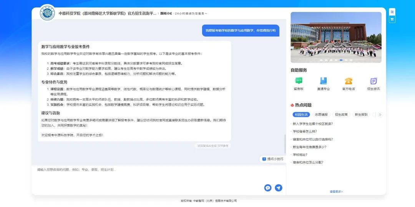Select the first carousel indicator dot
Screen dimensions: 415x207
pos(321,60)
